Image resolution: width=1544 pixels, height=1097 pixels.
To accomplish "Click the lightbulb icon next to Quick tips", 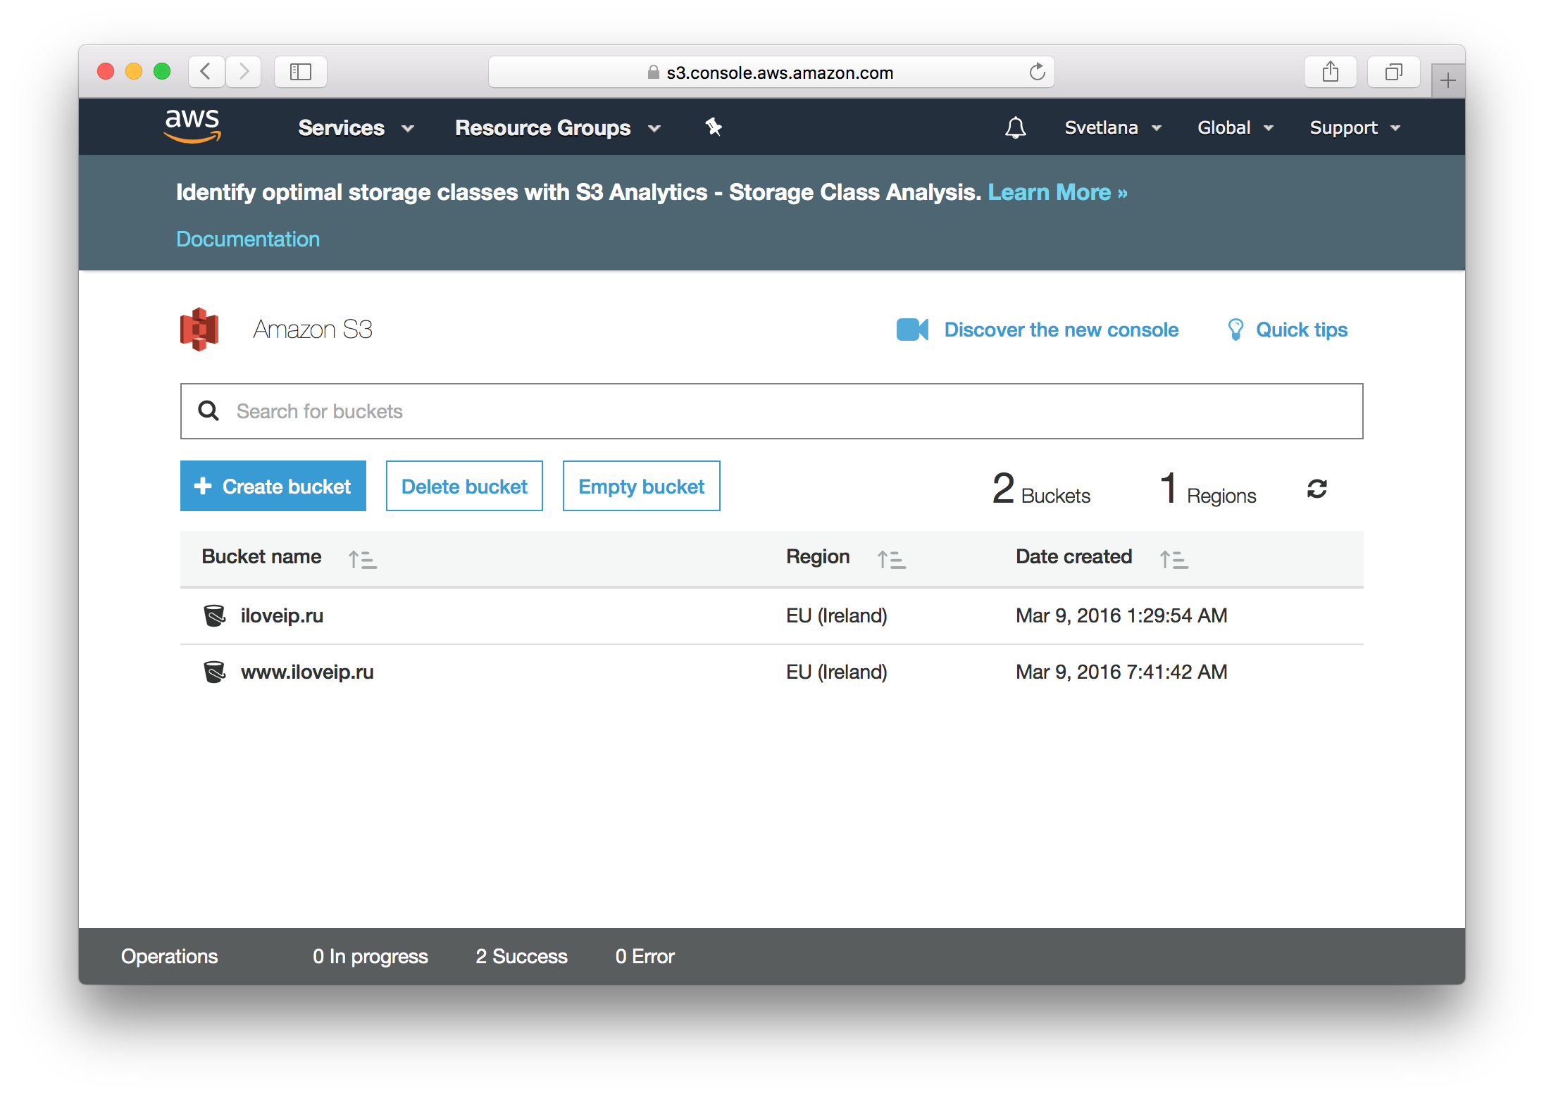I will 1235,329.
